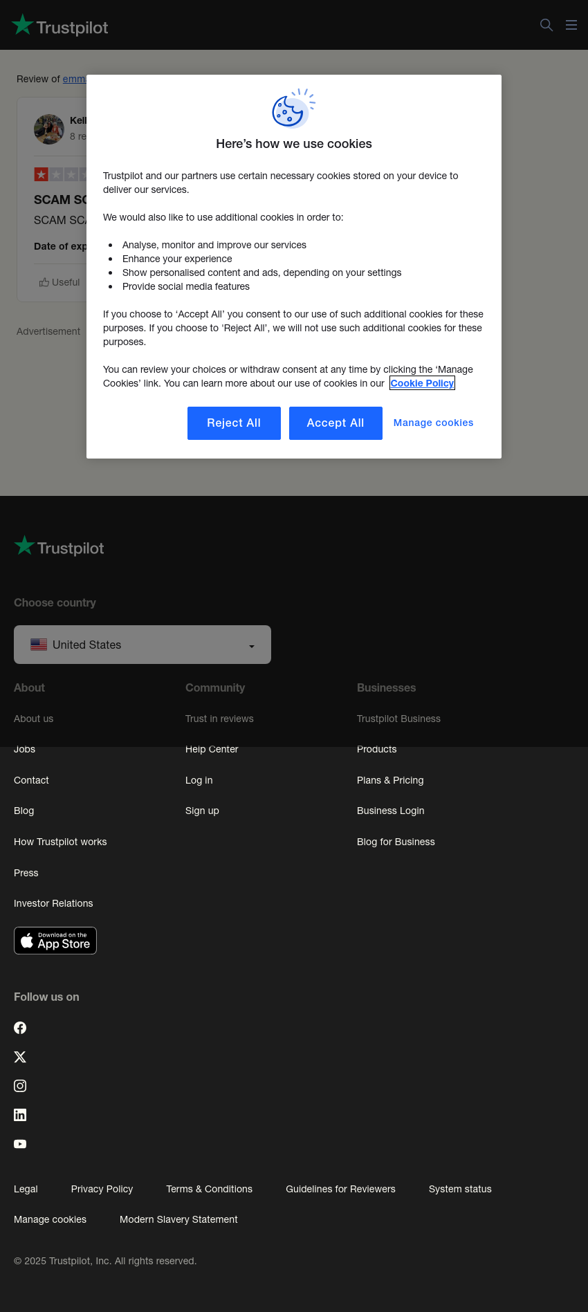
Task: Open the Help Center link
Action: pyautogui.click(x=212, y=749)
